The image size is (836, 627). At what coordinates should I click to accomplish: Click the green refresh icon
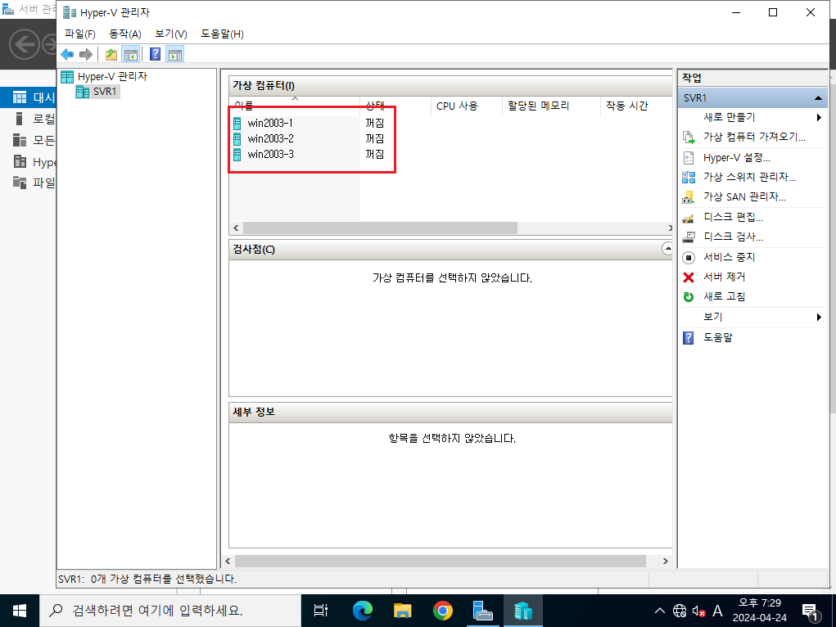(689, 297)
